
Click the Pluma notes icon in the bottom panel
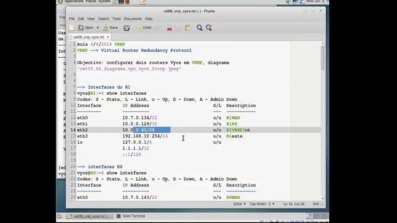click(x=309, y=216)
